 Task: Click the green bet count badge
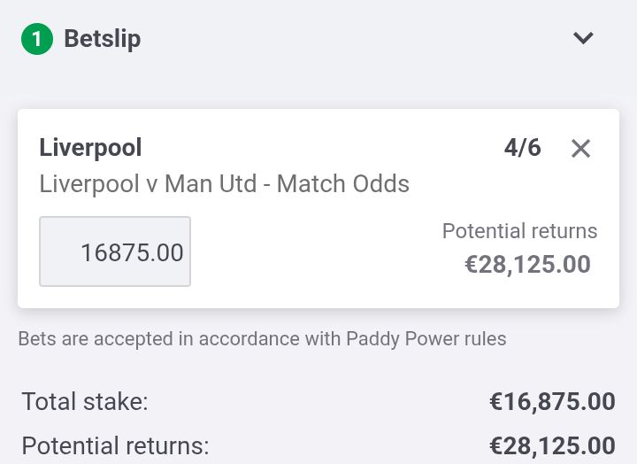(36, 39)
